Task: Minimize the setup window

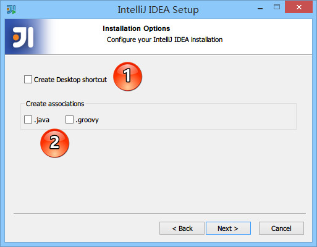Action: 260,8
